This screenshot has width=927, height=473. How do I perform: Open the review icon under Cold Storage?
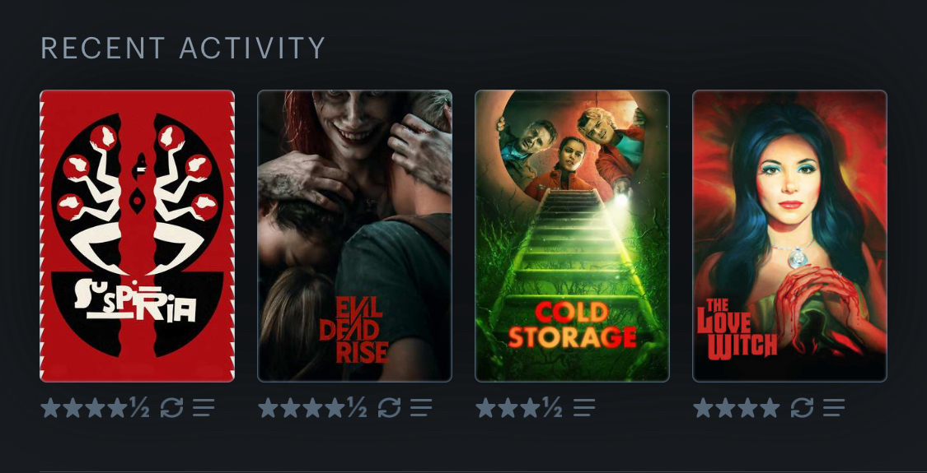click(584, 407)
